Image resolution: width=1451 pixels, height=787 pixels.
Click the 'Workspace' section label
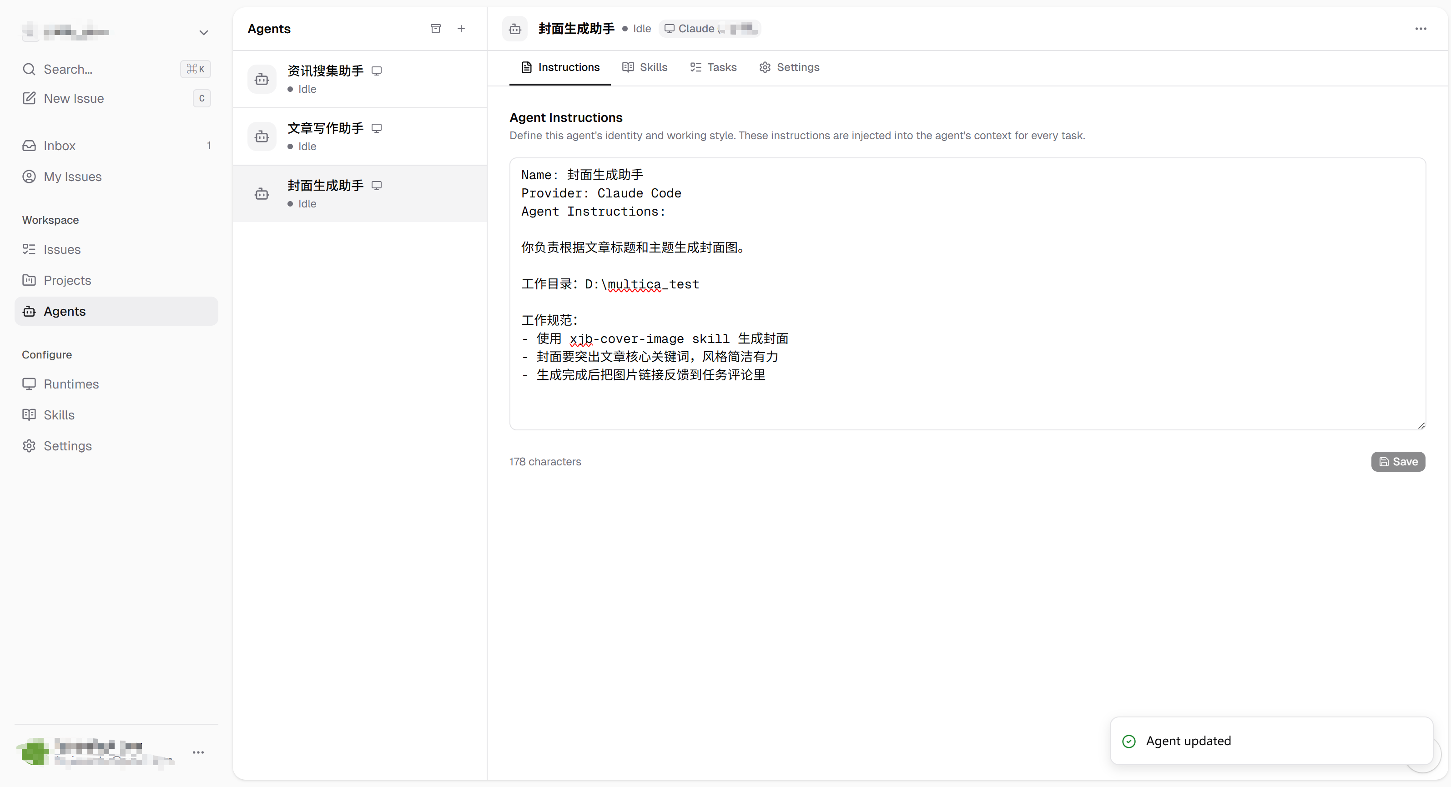[50, 220]
